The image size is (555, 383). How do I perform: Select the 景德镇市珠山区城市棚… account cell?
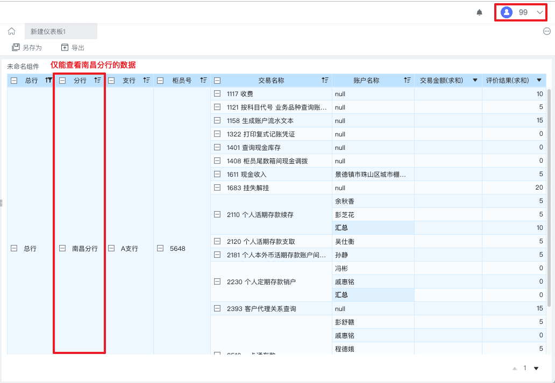coord(373,174)
